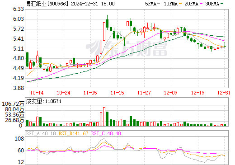Image resolution: width=235 pixels, height=165 pixels.
Task: Click the 30PMA legend label
Action: [x=212, y=4]
